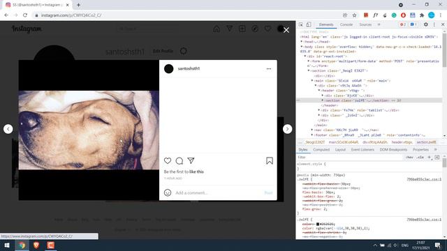
Task: Open the Chrome extensions puzzle icon
Action: (422, 15)
